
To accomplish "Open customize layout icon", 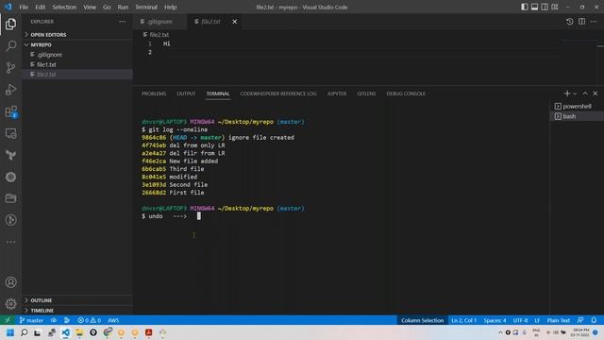I will pyautogui.click(x=555, y=7).
